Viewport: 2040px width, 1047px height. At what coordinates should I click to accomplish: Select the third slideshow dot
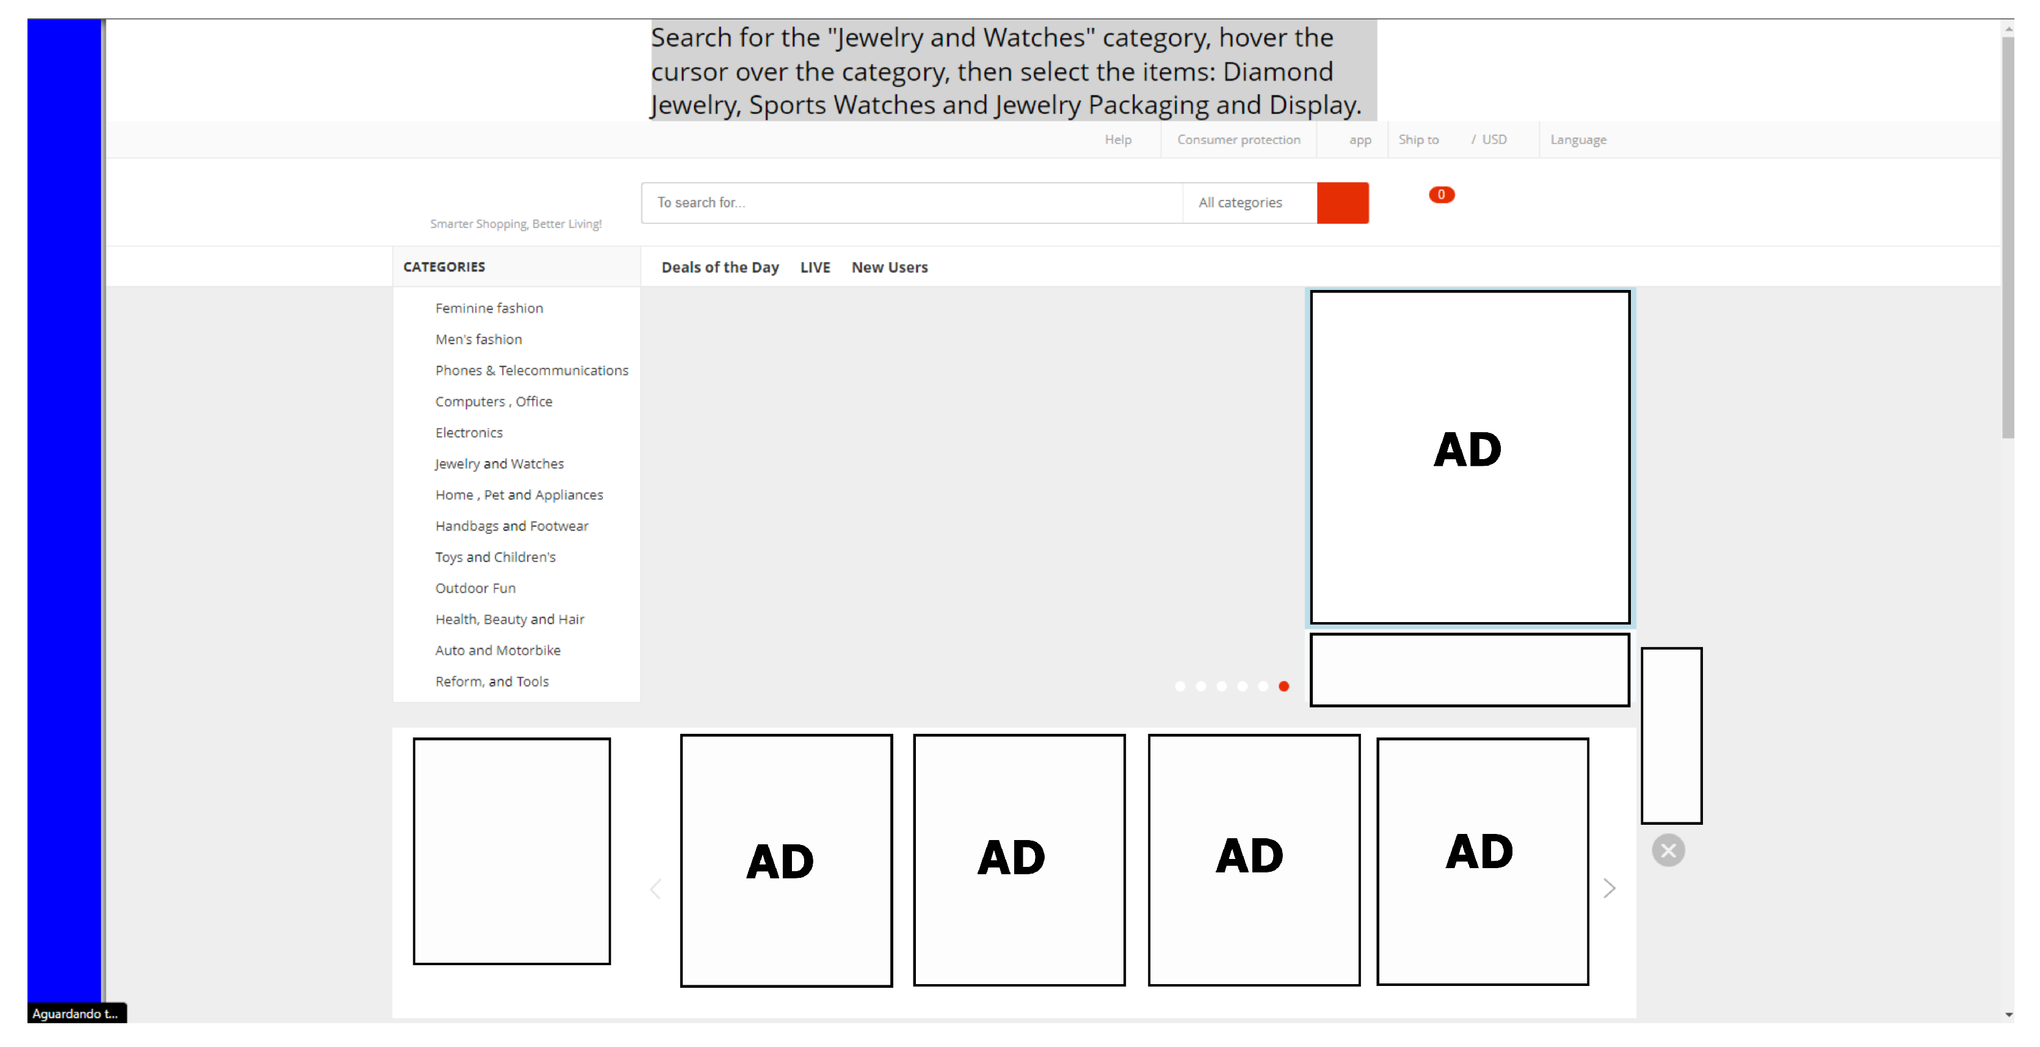(1221, 686)
